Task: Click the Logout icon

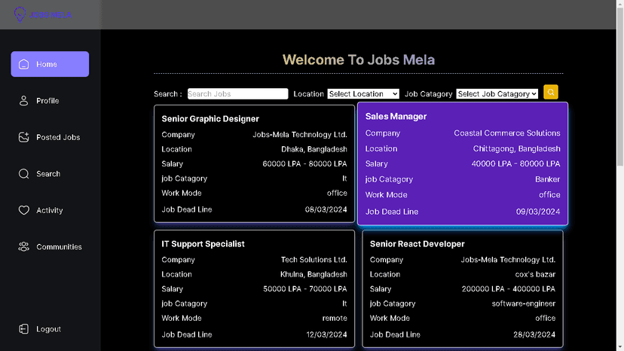Action: tap(24, 329)
